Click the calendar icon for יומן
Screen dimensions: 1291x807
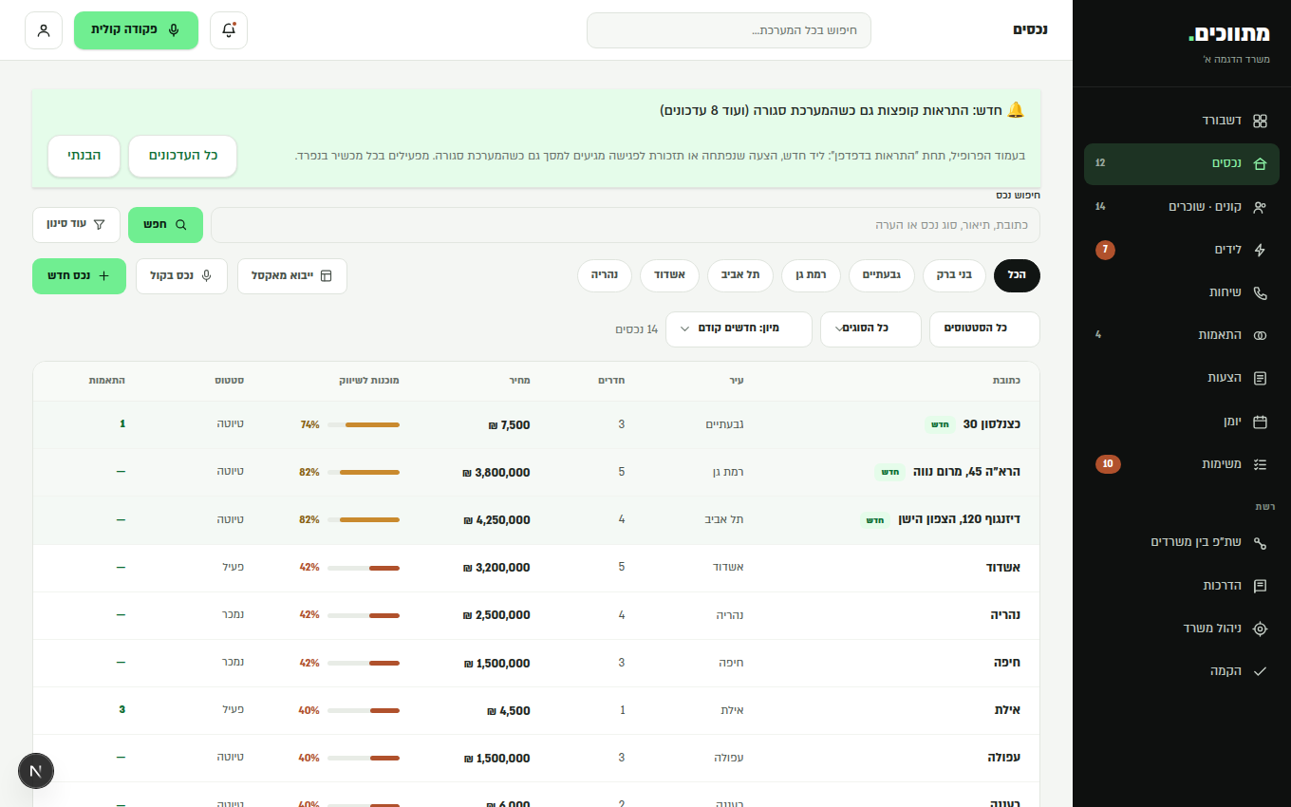pyautogui.click(x=1260, y=422)
